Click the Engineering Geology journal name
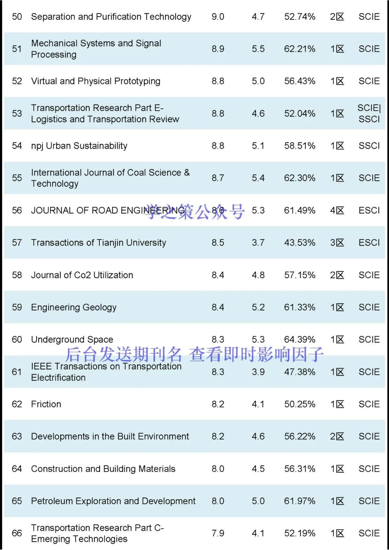This screenshot has width=389, height=550. pos(73,307)
